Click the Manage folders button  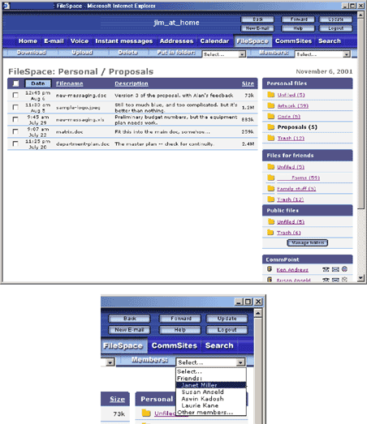coord(308,243)
